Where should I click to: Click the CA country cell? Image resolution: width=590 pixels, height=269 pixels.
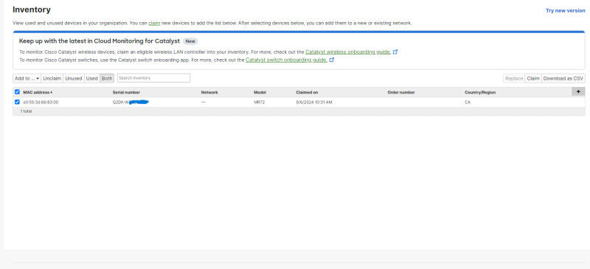coord(468,102)
